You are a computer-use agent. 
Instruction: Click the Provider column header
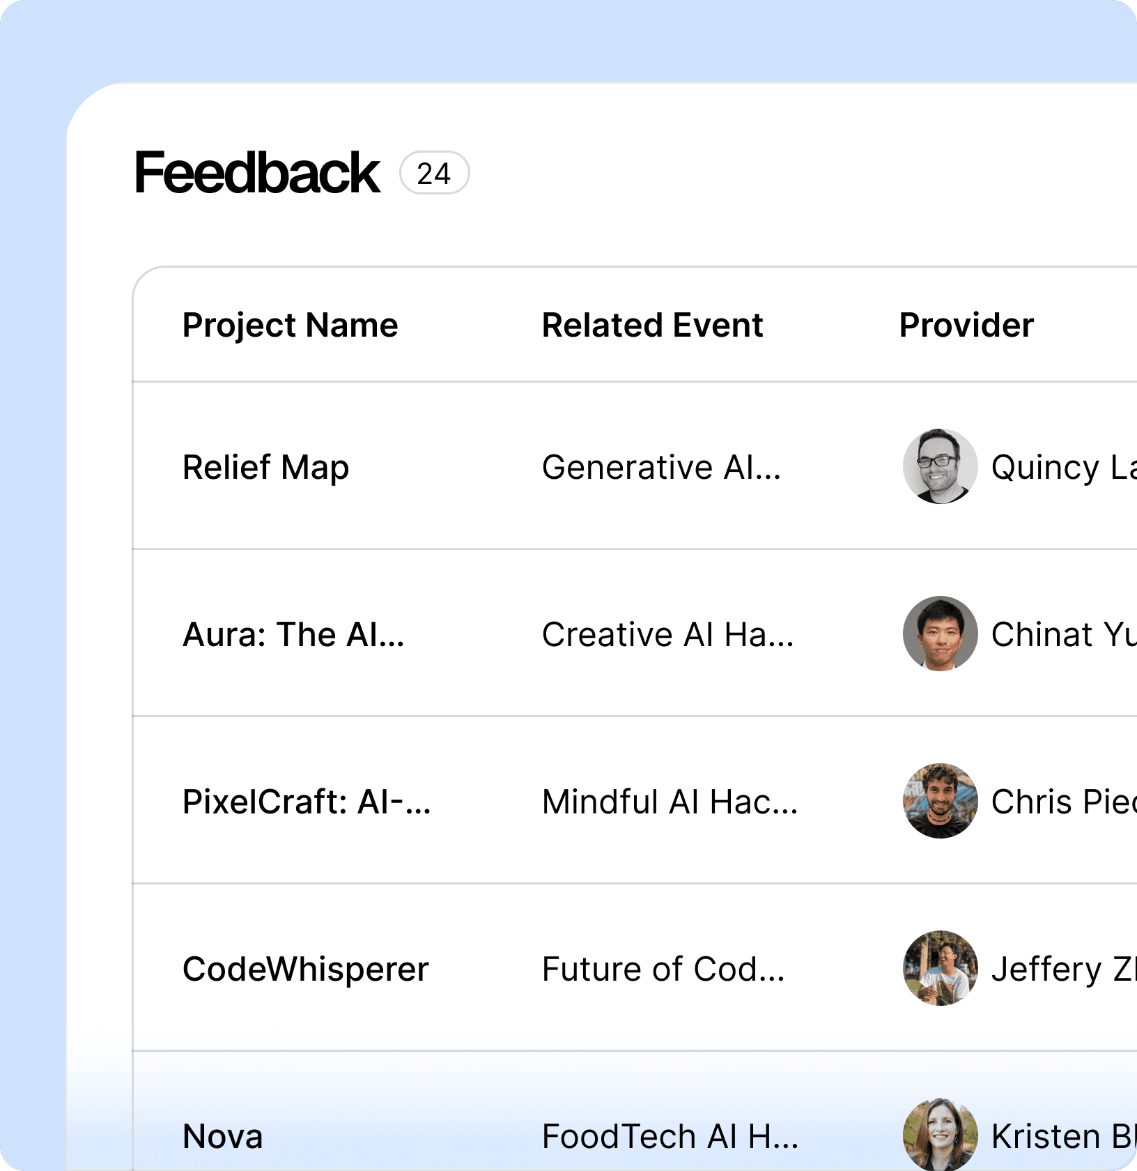[966, 326]
